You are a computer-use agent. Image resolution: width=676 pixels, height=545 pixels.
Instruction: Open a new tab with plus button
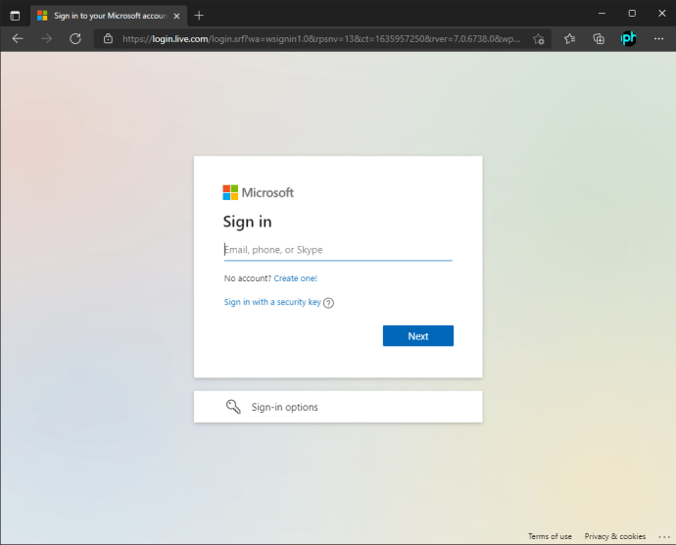[199, 16]
